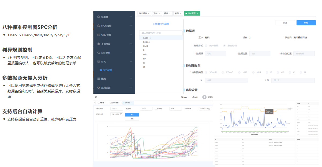Close the 报废 tab
This screenshot has height=167, width=322.
coord(170,13)
